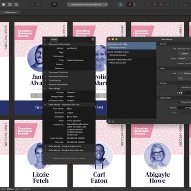Click the Company field in Fields panel
Viewport: 191px width, 191px height.
tap(59, 117)
